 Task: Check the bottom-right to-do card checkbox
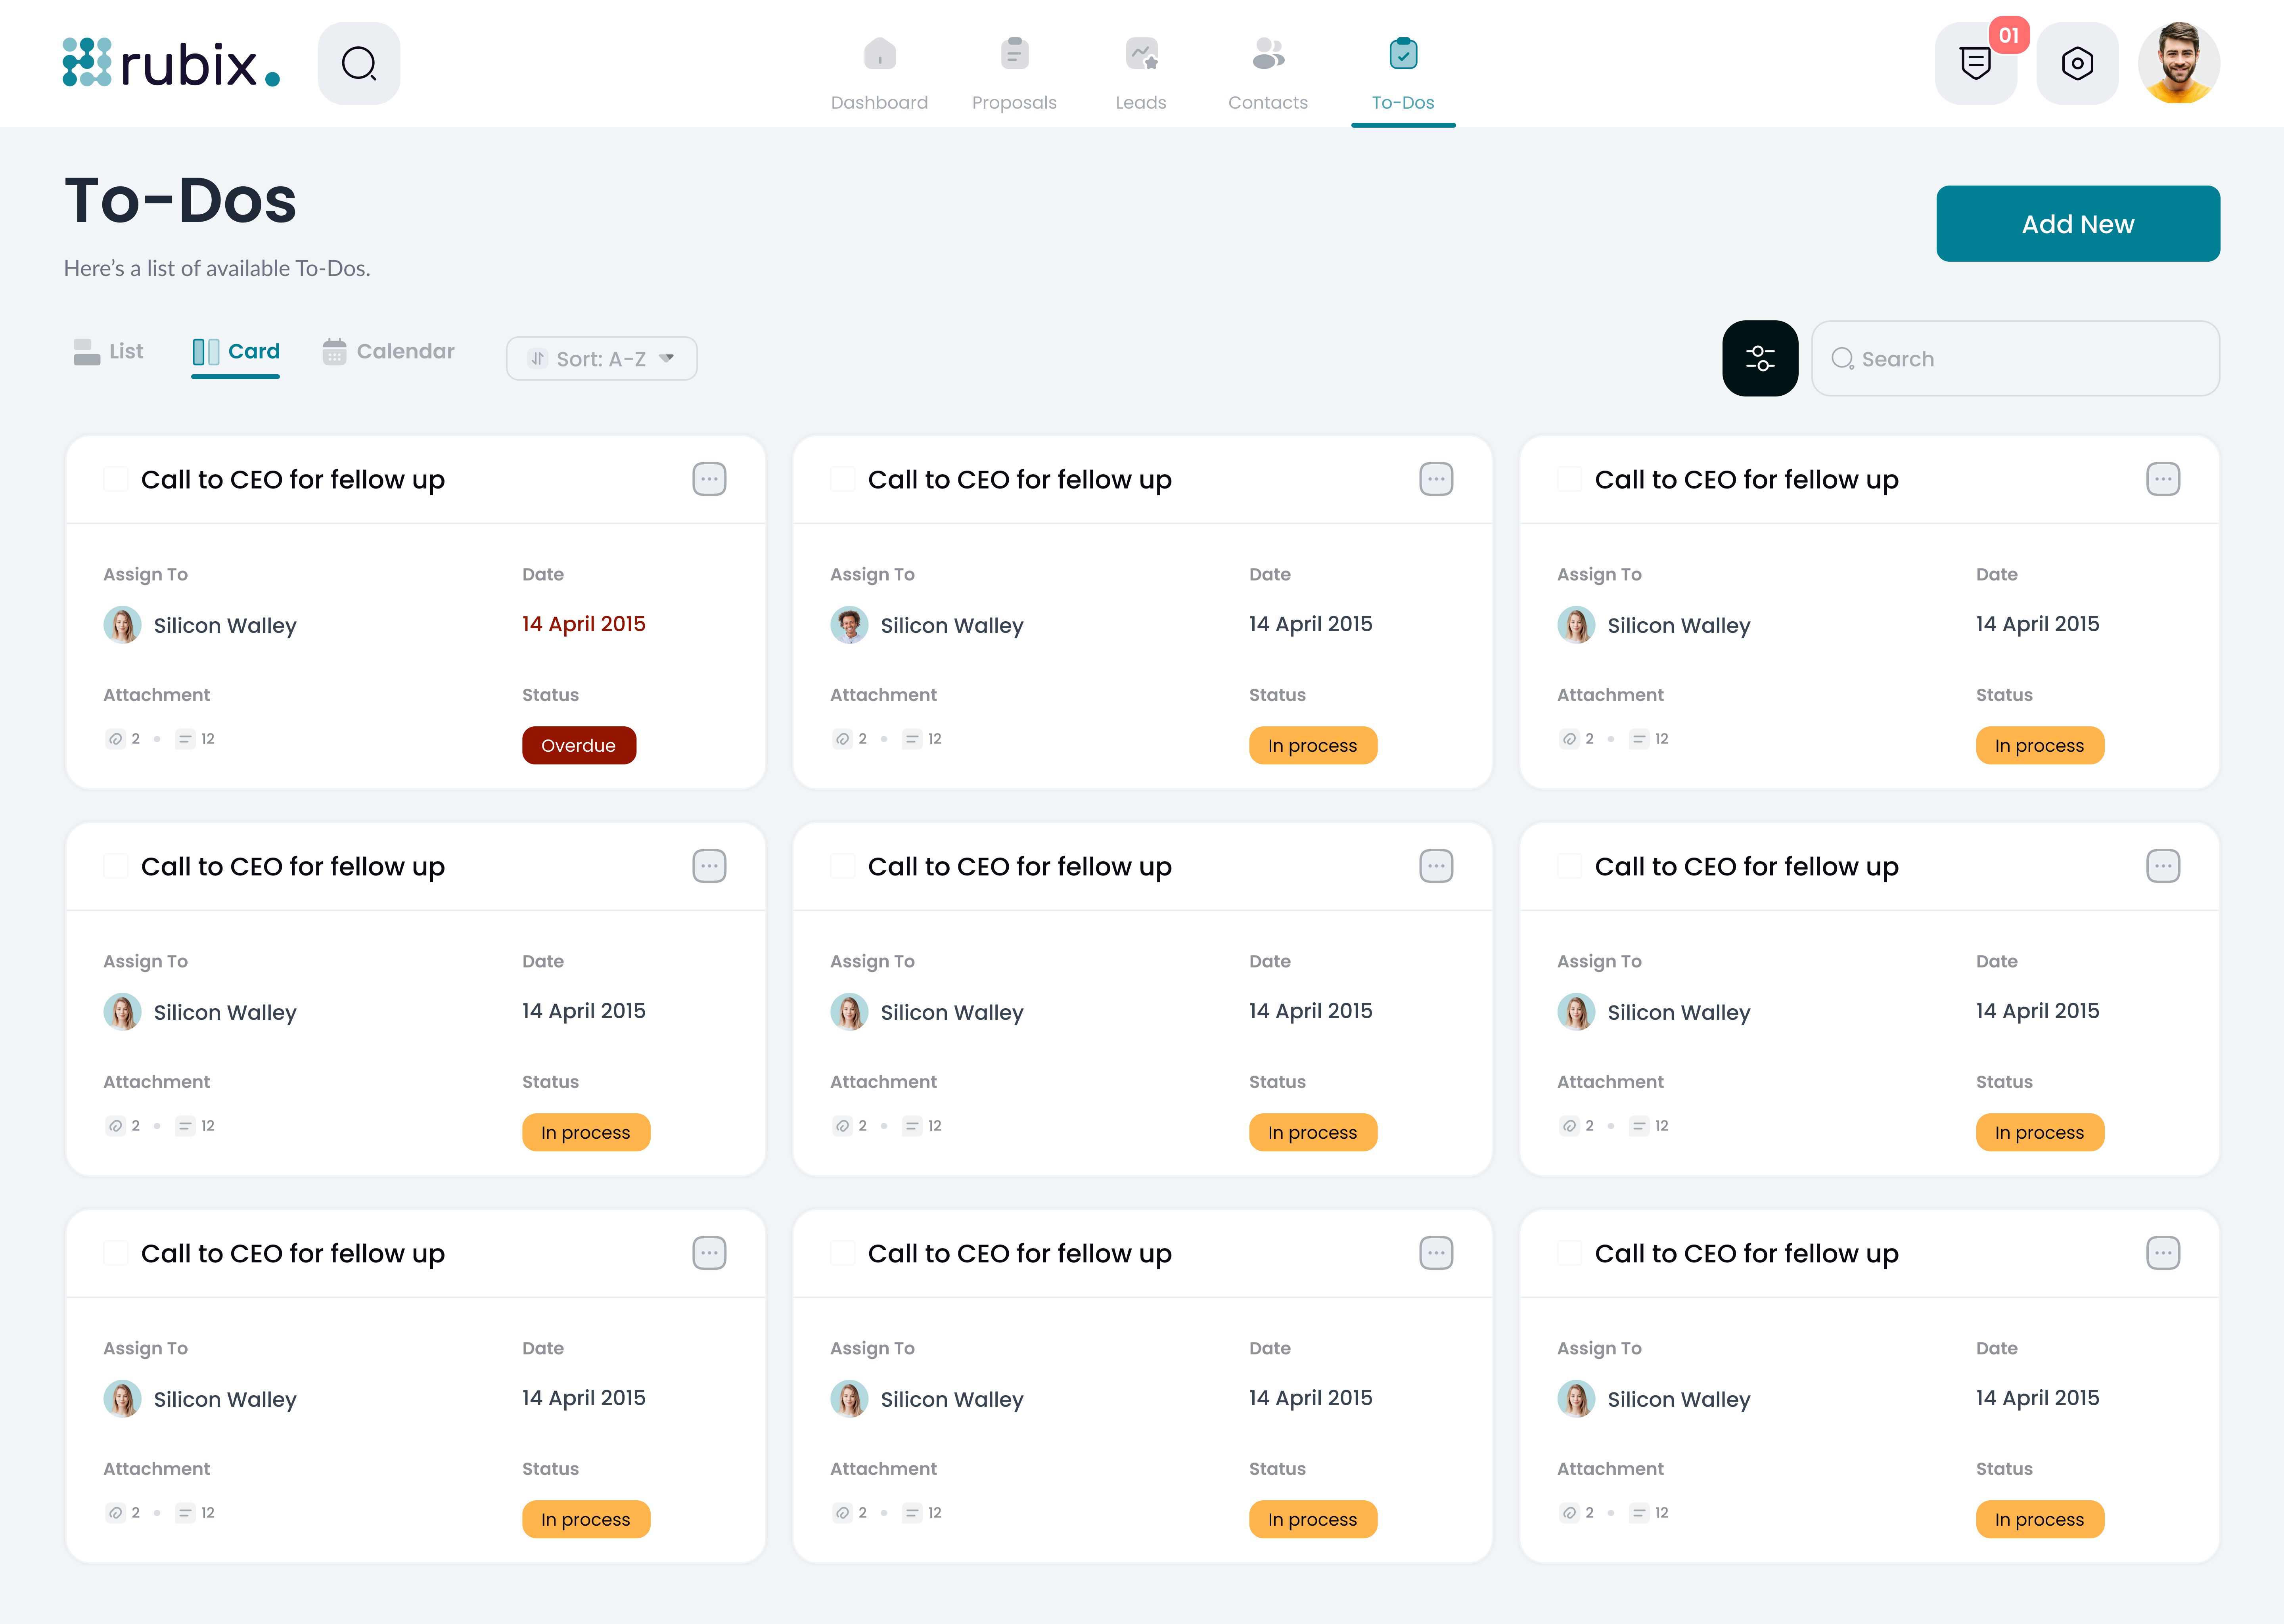(1569, 1253)
